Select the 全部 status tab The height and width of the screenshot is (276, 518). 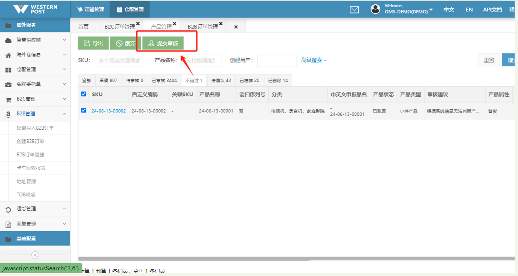click(86, 80)
